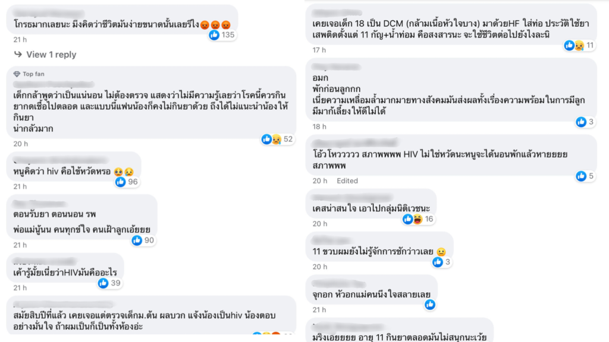Image resolution: width=609 pixels, height=342 pixels.
Task: Click the laughing reaction icon showing 16
Action: (417, 220)
